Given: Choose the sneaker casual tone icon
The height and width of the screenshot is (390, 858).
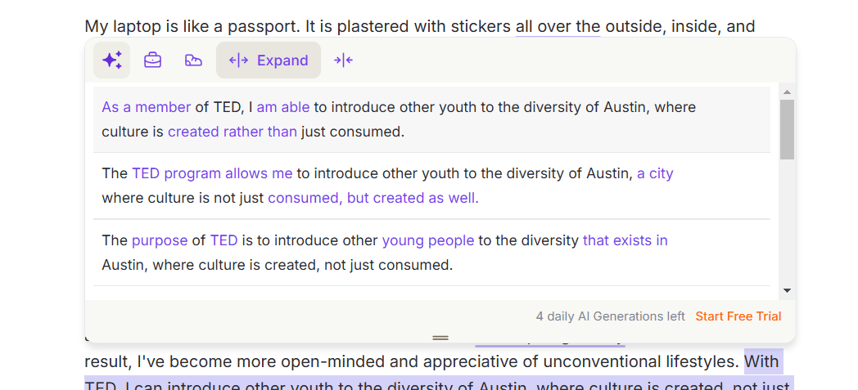Looking at the screenshot, I should (193, 61).
